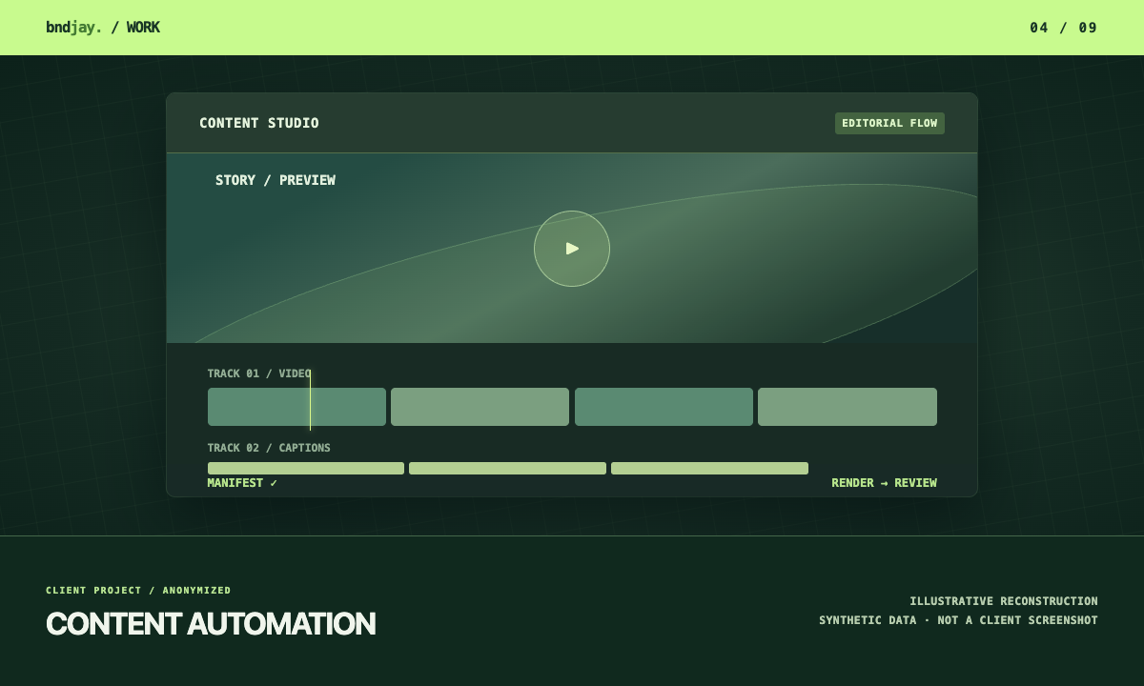Viewport: 1144px width, 686px height.
Task: Click the CONTENT STUDIO title
Action: click(x=259, y=123)
